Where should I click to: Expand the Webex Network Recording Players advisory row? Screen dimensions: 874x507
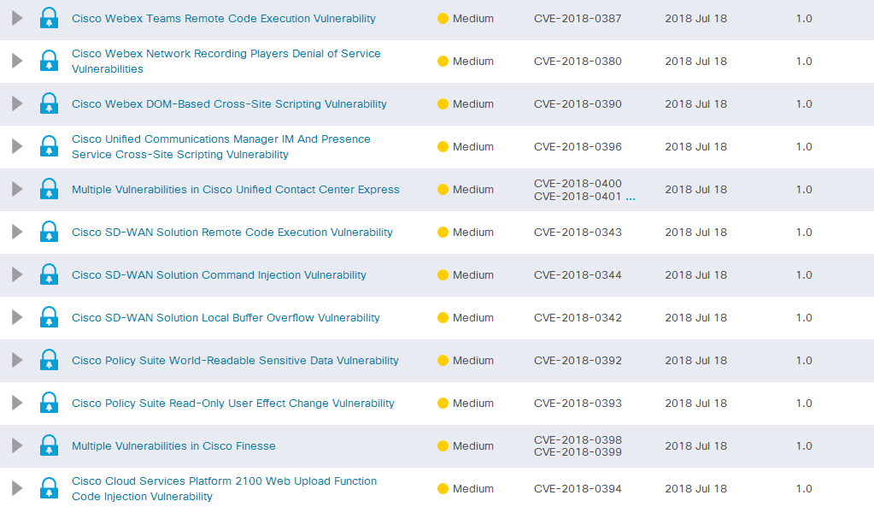[x=16, y=62]
